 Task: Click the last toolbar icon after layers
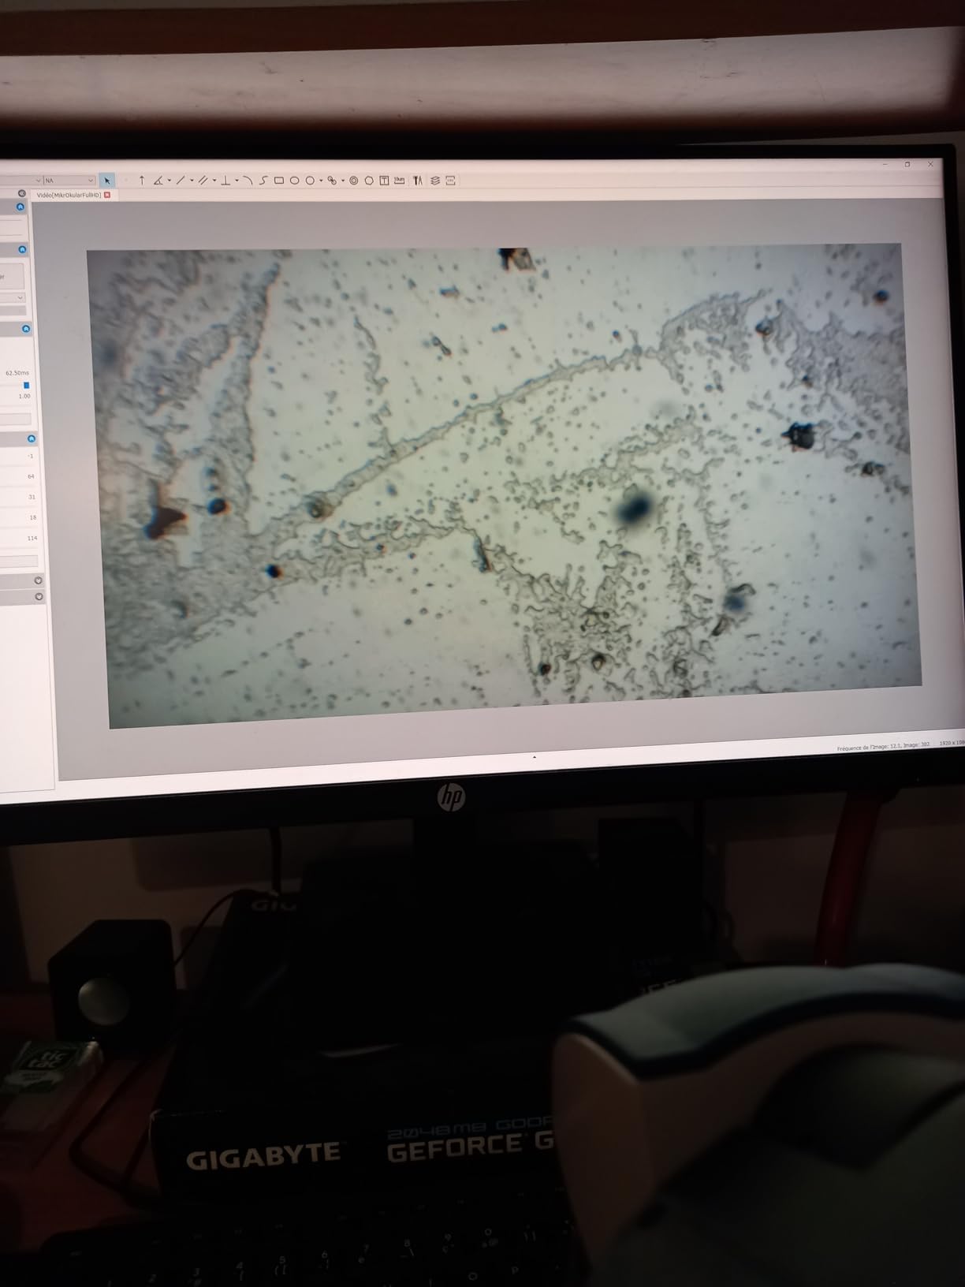point(450,181)
